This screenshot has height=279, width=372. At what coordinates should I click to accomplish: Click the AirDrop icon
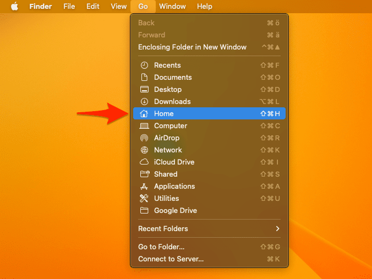(144, 138)
